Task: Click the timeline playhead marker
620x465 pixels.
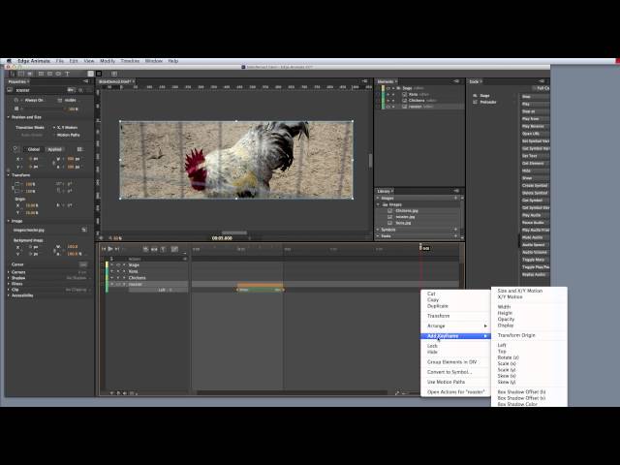Action: (x=420, y=247)
